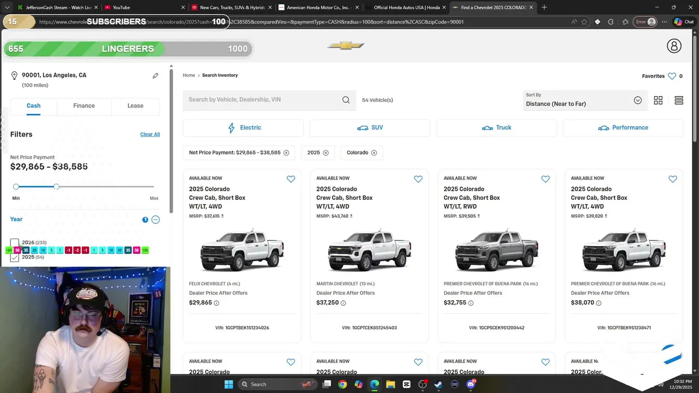The height and width of the screenshot is (393, 699).
Task: Filter by Truck vehicles
Action: (x=496, y=128)
